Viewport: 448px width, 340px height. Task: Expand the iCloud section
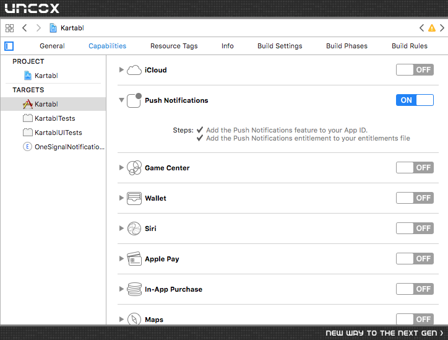click(x=121, y=70)
